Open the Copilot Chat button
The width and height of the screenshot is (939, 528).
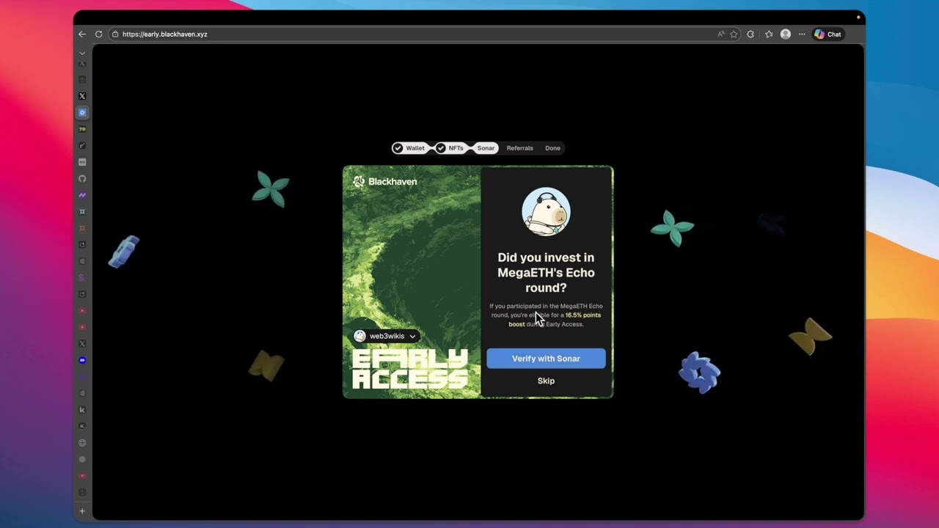click(x=828, y=34)
